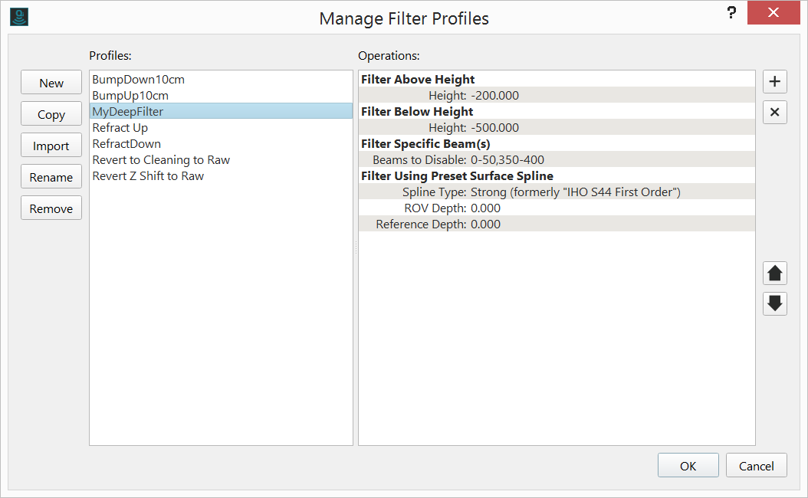Confirm with the OK button
This screenshot has height=498, width=808.
coord(688,466)
